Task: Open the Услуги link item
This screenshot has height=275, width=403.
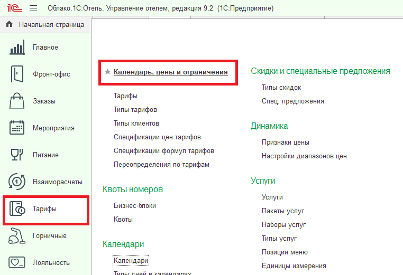Action: 272,197
